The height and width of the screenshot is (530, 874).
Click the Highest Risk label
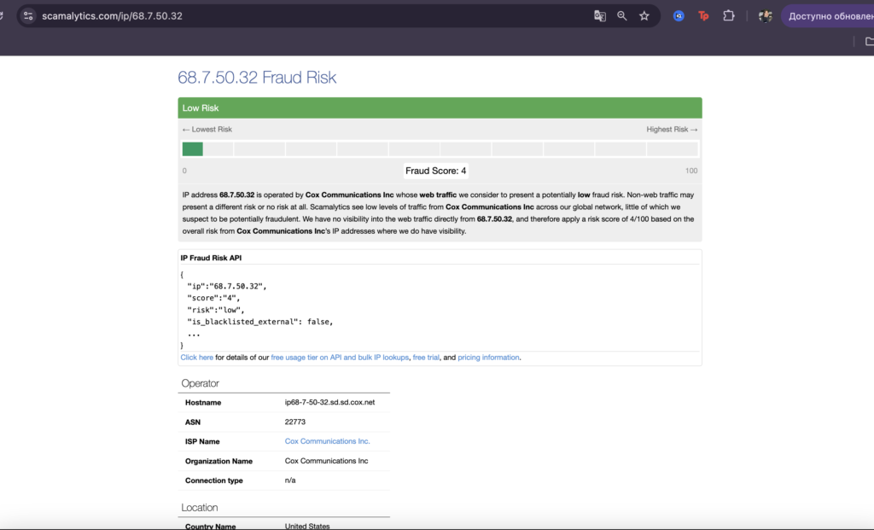coord(672,129)
